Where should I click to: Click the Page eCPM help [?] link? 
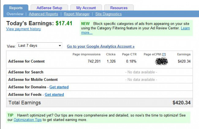coord(164,54)
